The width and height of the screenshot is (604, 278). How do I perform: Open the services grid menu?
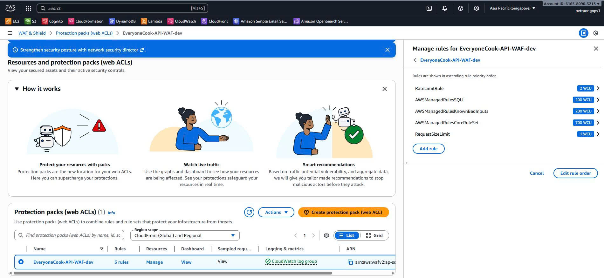[29, 8]
